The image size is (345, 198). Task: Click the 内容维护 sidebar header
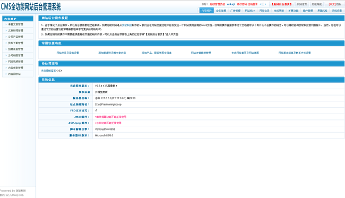(18, 19)
